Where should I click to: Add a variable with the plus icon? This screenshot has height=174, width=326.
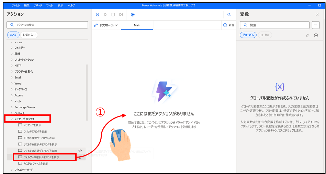316,35
